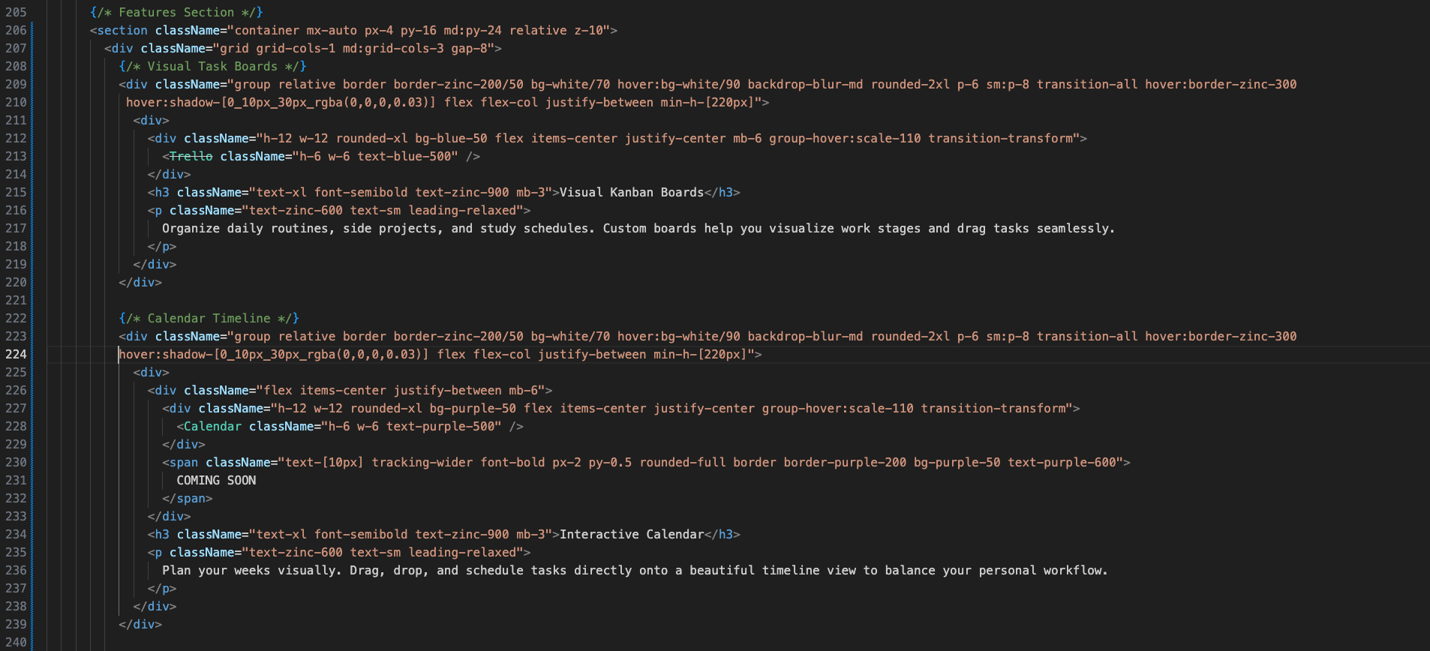Click the 'Visual Kanban Boards' heading text

[x=632, y=192]
